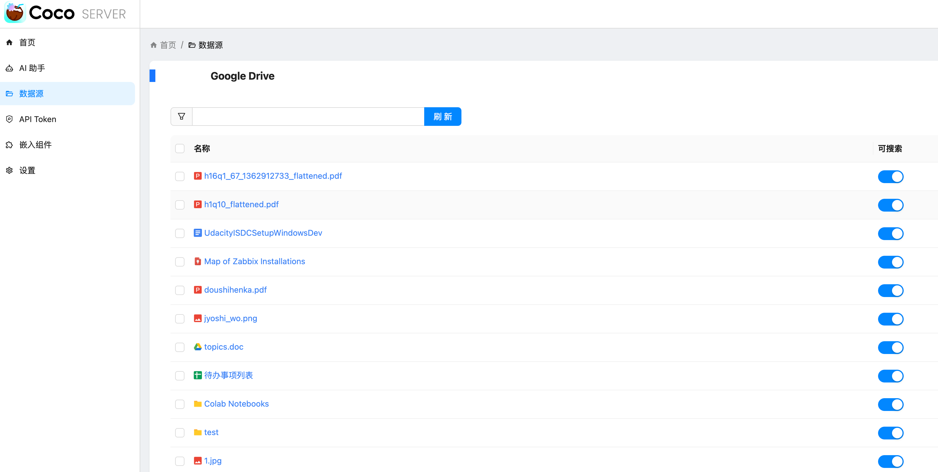Click the document icon for UdacityISDCSetupWindowsDev
Viewport: 938px width, 472px height.
pyautogui.click(x=198, y=233)
